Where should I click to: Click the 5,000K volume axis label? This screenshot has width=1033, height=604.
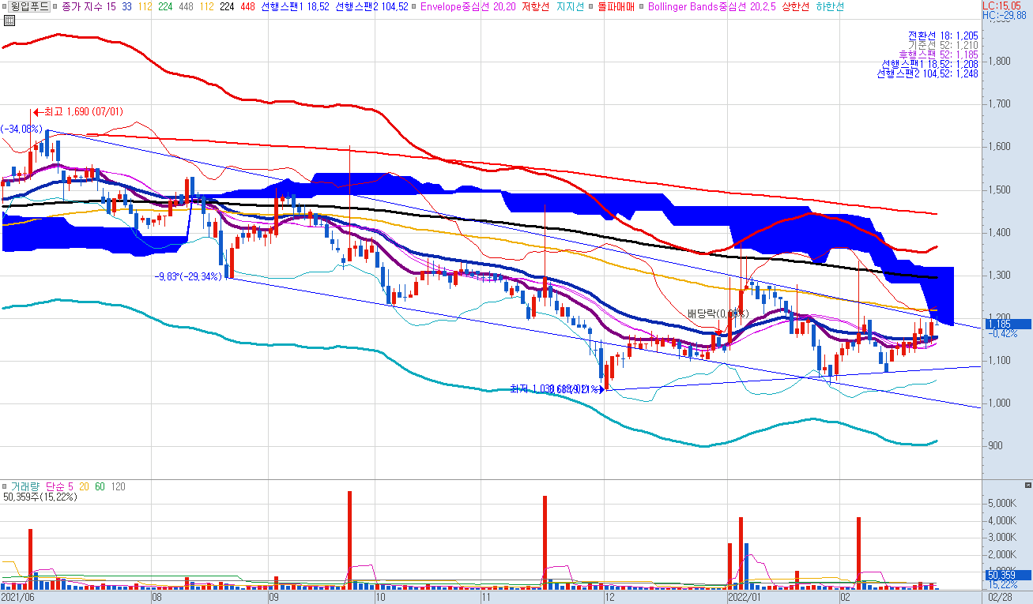pos(1001,503)
